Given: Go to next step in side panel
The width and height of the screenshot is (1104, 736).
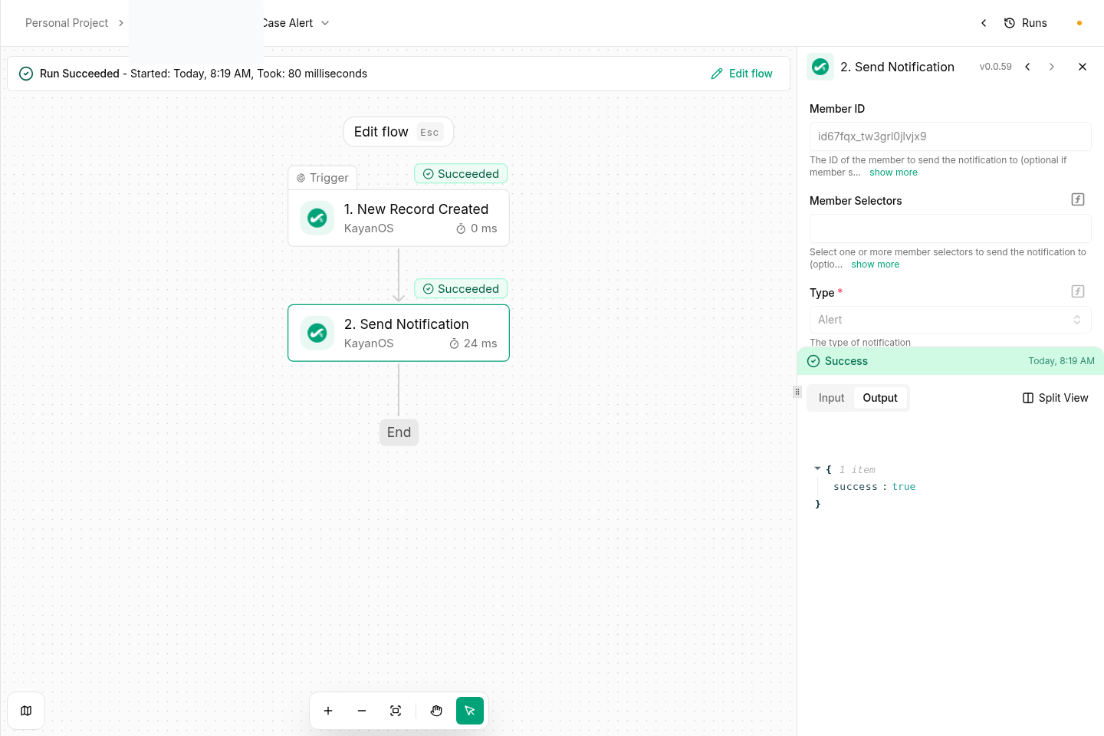Looking at the screenshot, I should [1052, 67].
